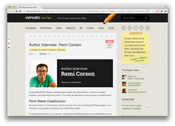Open the Video menu item
This screenshot has height=126, width=175.
59,28
